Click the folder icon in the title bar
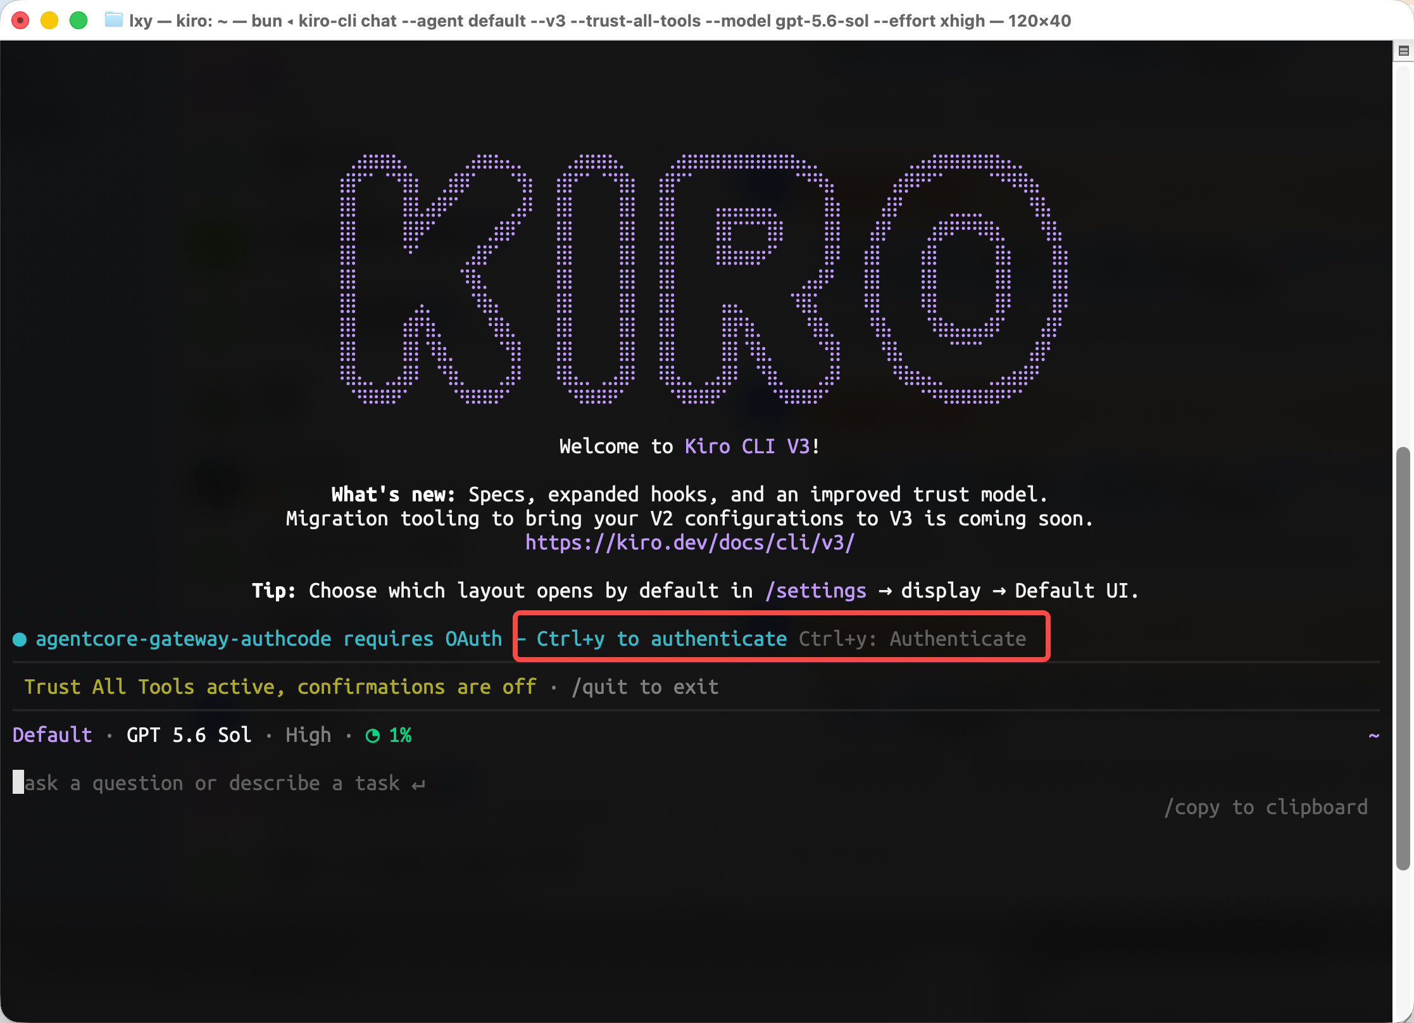Viewport: 1414px width, 1023px height. [x=114, y=20]
